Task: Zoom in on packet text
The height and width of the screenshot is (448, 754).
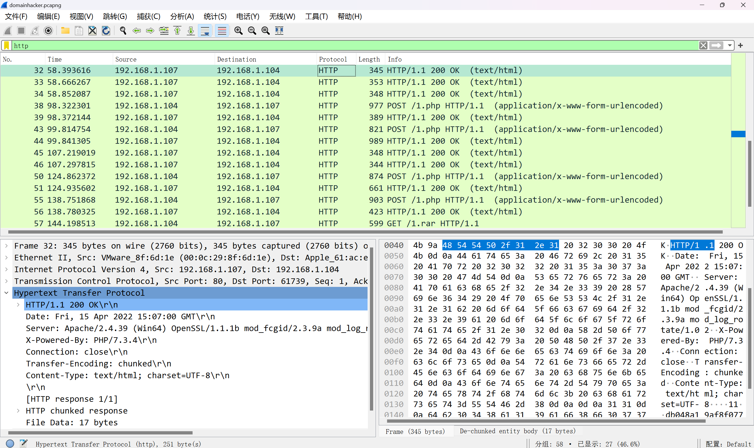Action: tap(239, 31)
